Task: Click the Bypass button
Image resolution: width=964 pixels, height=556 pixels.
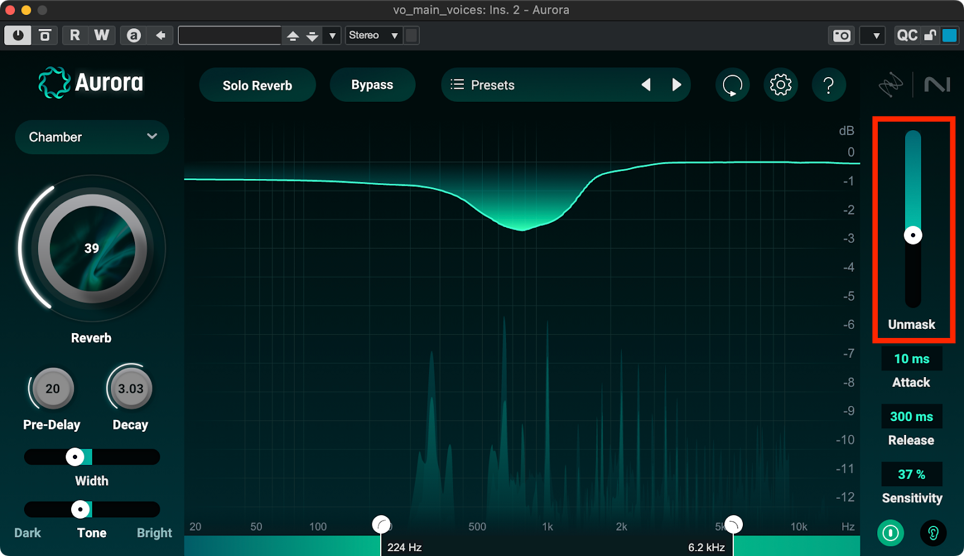Action: coord(372,85)
